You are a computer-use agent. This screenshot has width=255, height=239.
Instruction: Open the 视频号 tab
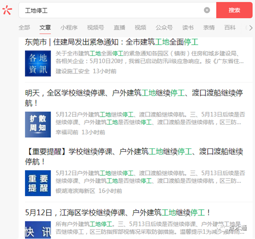[x=96, y=27]
